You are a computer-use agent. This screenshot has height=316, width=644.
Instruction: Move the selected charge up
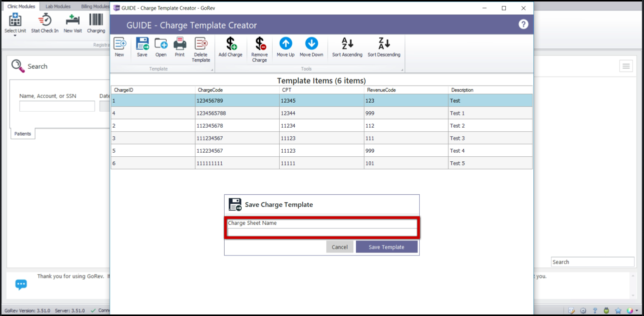(286, 47)
